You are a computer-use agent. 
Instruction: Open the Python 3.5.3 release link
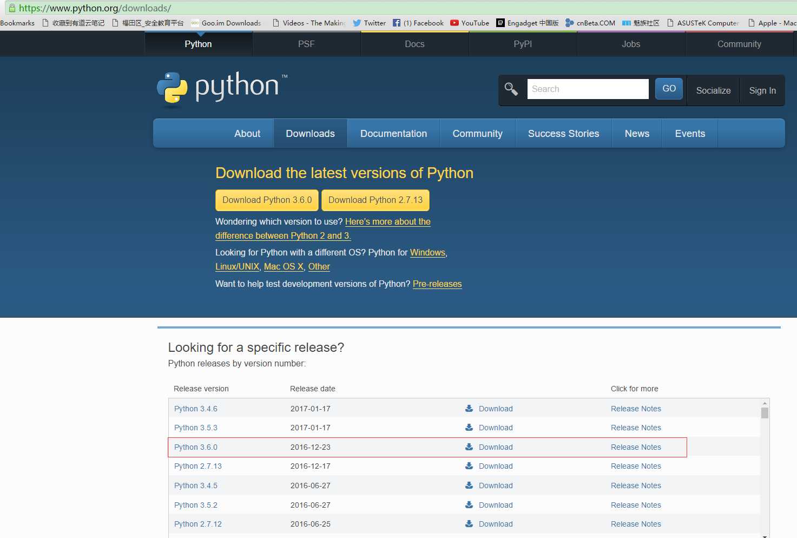[x=195, y=428]
